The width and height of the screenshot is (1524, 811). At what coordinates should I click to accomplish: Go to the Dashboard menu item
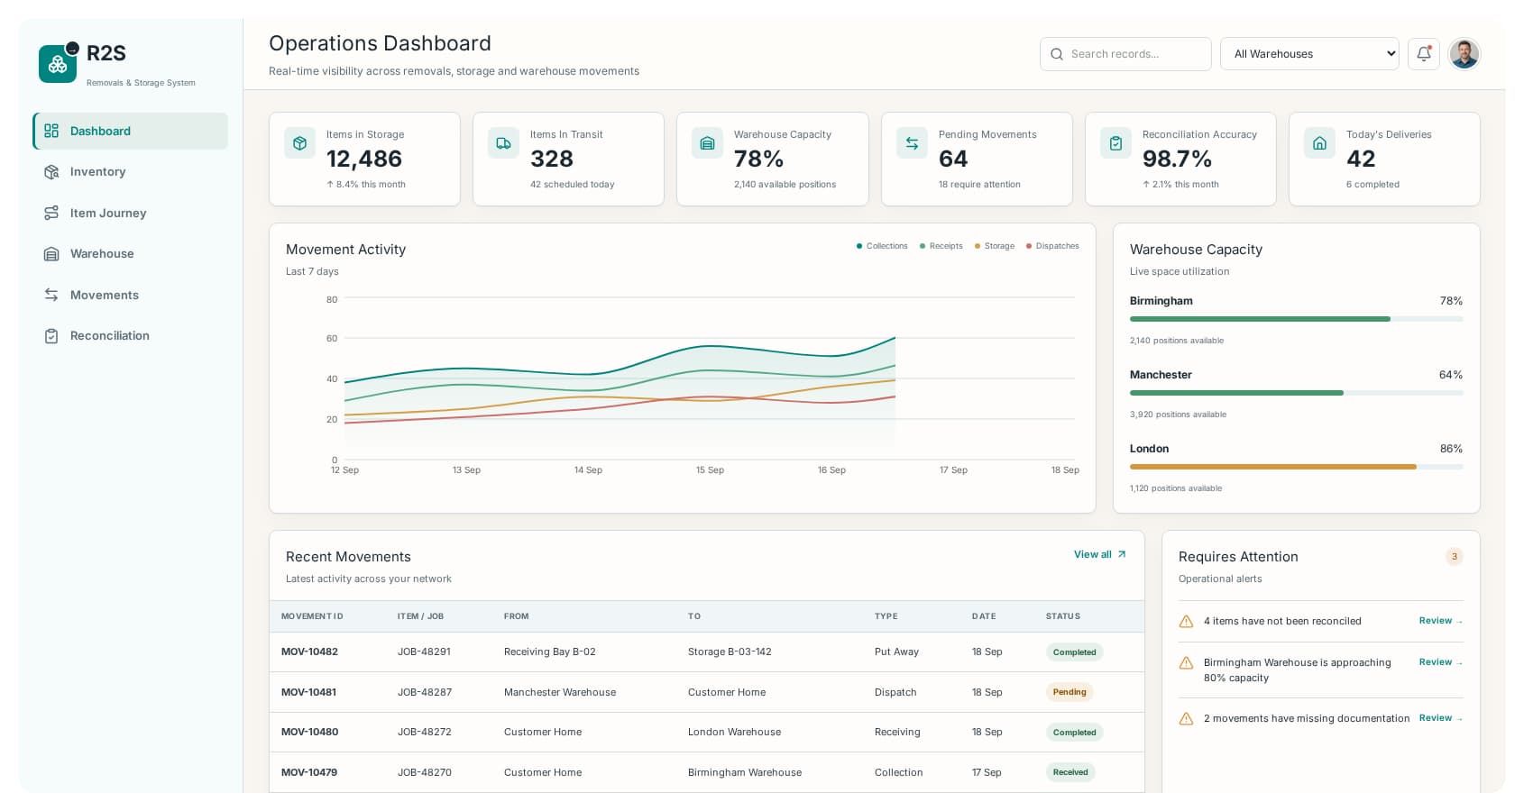(x=131, y=131)
